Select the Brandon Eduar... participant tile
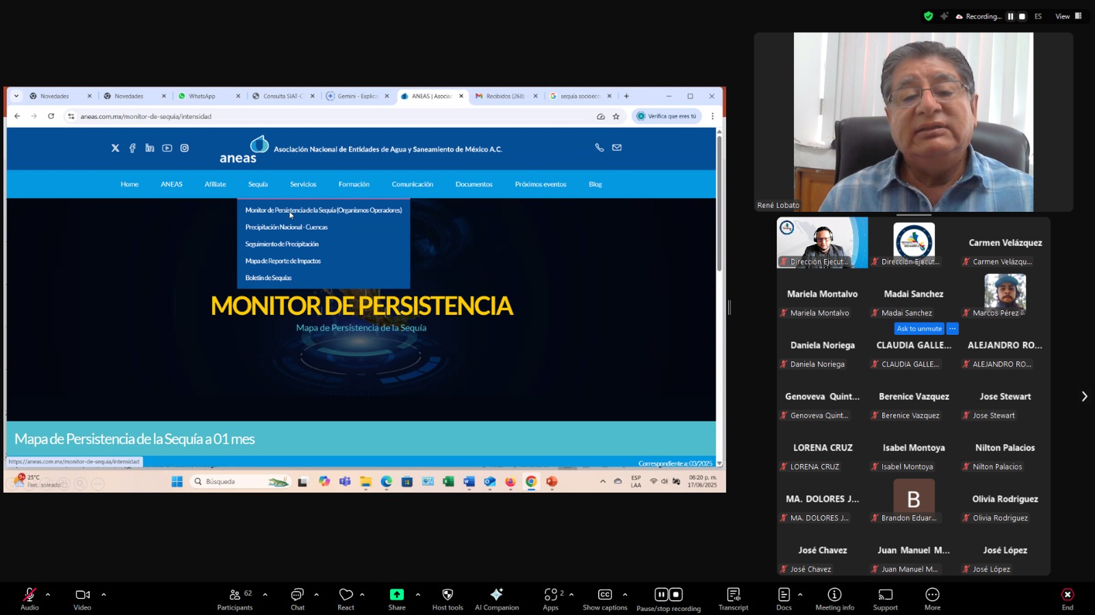The width and height of the screenshot is (1095, 615). [x=914, y=499]
